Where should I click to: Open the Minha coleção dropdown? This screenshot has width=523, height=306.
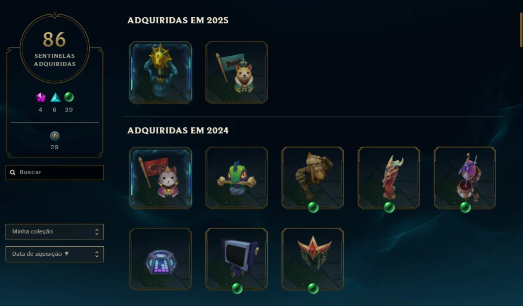(x=55, y=232)
